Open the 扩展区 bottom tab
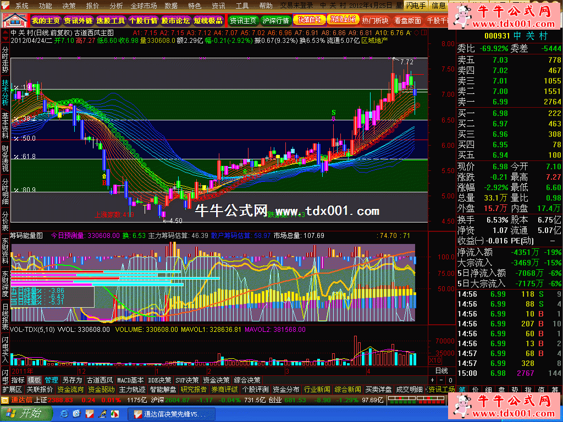Viewport: 563px width, 422px height. pos(13,390)
